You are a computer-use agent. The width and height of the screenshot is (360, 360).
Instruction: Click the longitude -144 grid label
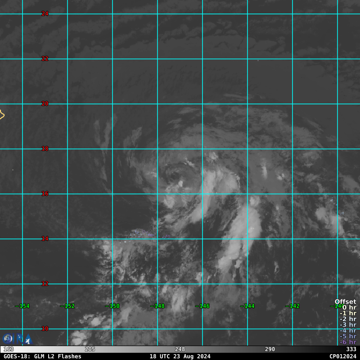click(x=247, y=306)
